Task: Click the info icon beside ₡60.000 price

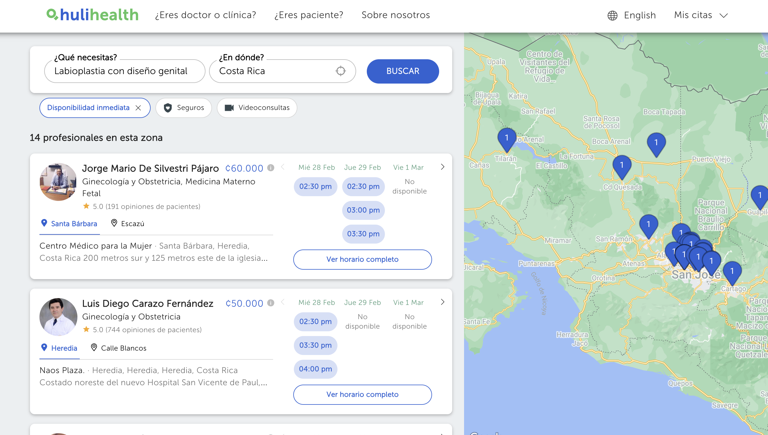Action: pyautogui.click(x=270, y=168)
